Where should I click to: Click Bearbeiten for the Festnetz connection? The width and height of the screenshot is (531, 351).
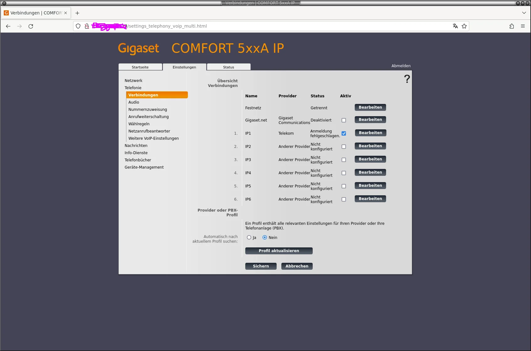click(x=370, y=107)
